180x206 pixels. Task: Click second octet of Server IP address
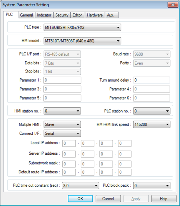(88, 154)
